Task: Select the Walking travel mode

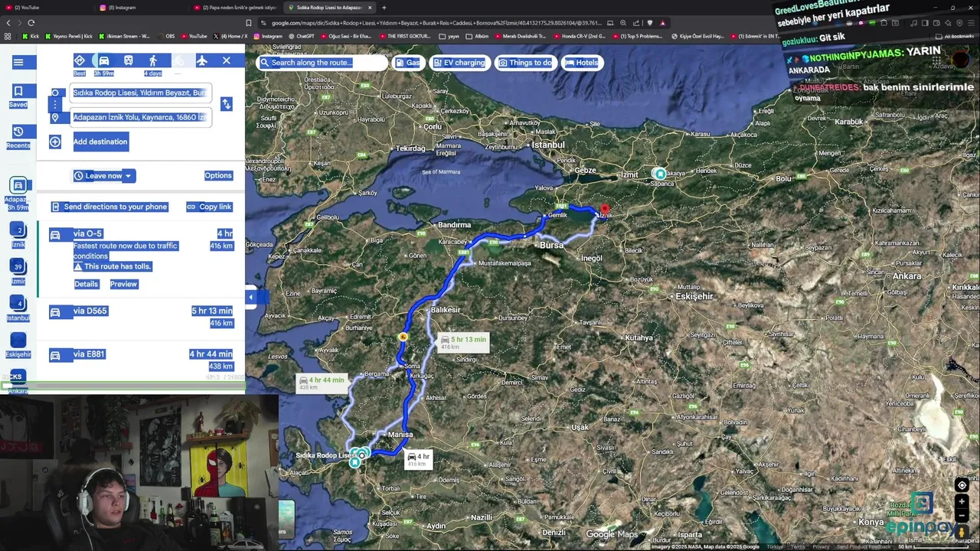Action: [x=153, y=60]
